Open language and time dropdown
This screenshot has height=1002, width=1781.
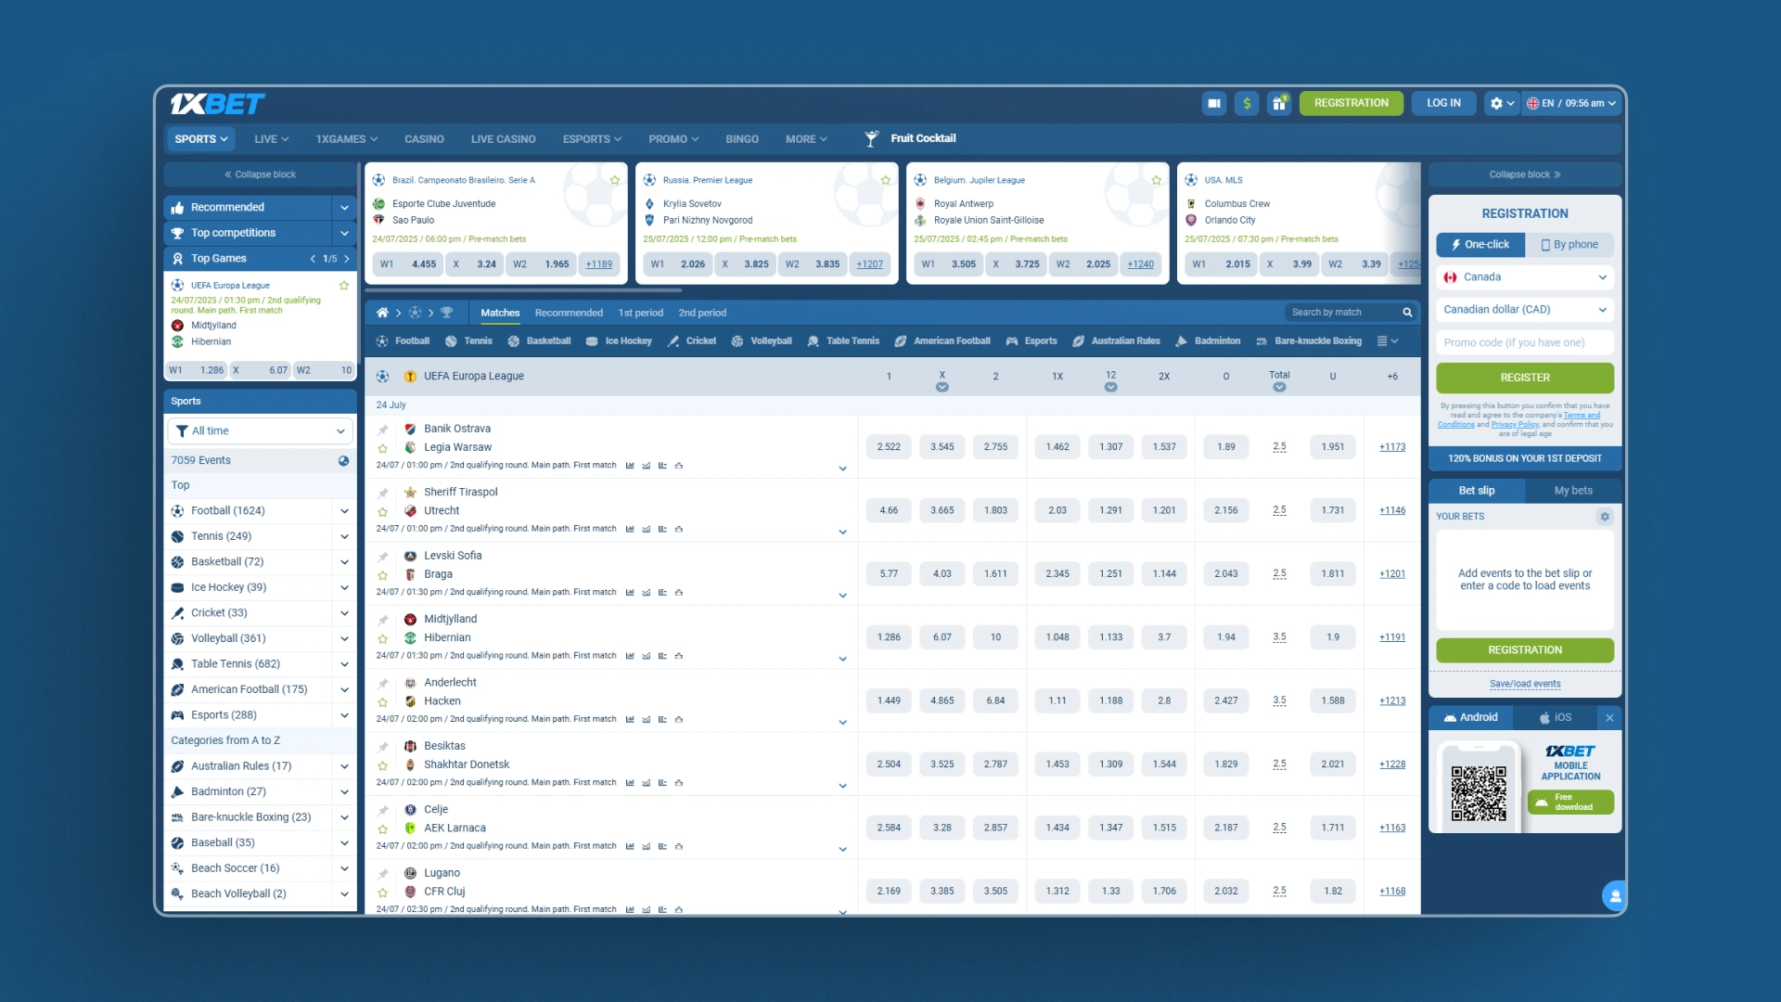(1573, 103)
